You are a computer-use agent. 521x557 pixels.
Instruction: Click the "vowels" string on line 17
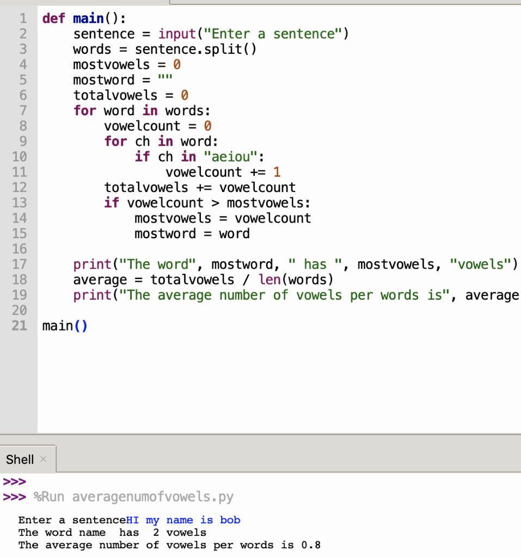tap(481, 264)
